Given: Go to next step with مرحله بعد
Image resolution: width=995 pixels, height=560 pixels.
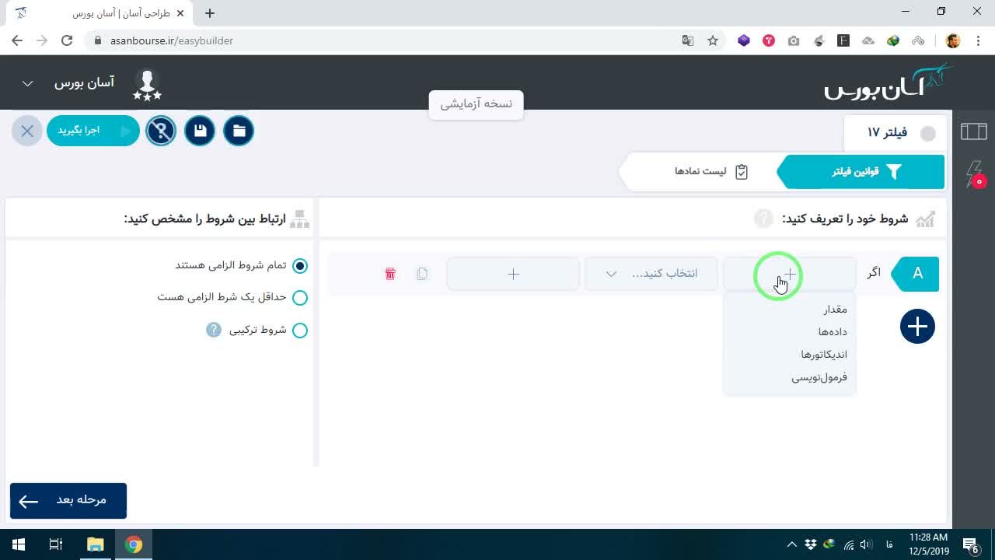Looking at the screenshot, I should [68, 500].
